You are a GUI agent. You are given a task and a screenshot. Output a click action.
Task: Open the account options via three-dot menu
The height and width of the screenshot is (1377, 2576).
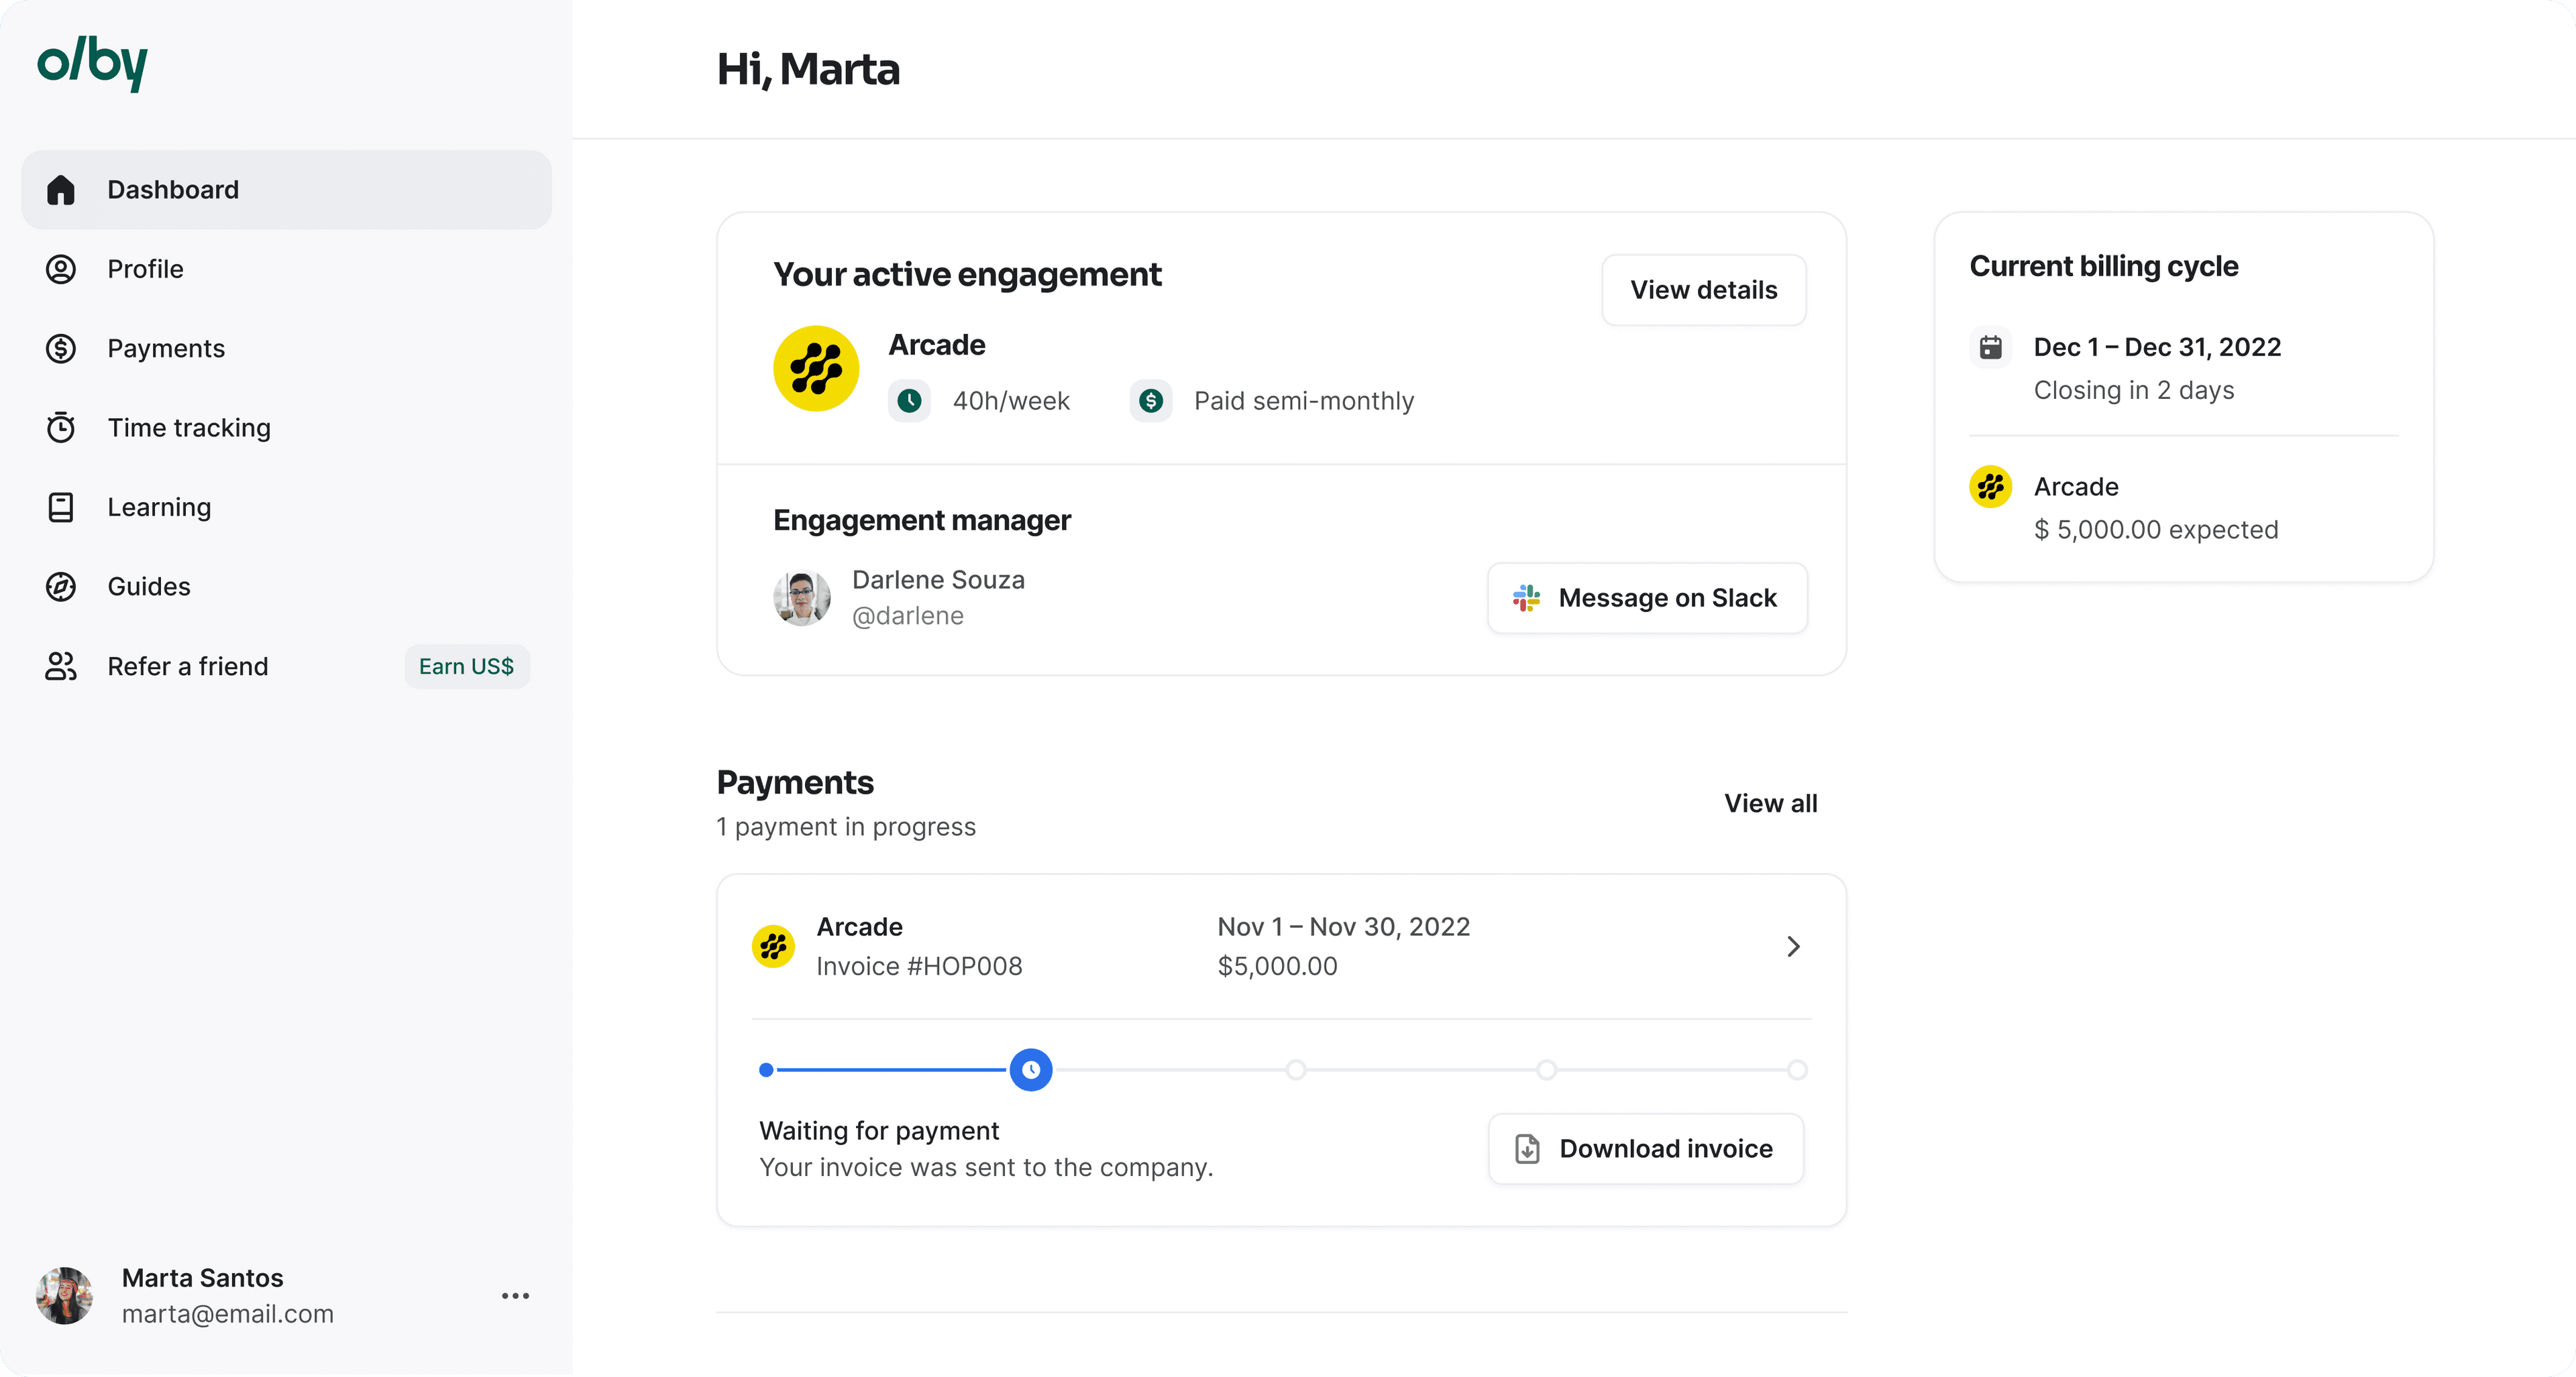tap(516, 1295)
